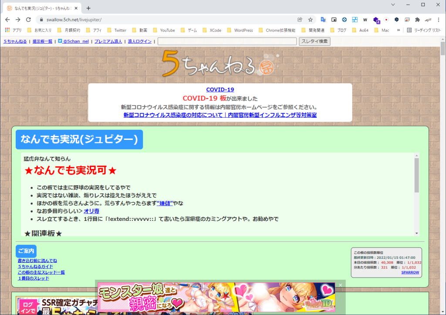Open the blue circular wheel extension
The image size is (446, 315).
345,20
